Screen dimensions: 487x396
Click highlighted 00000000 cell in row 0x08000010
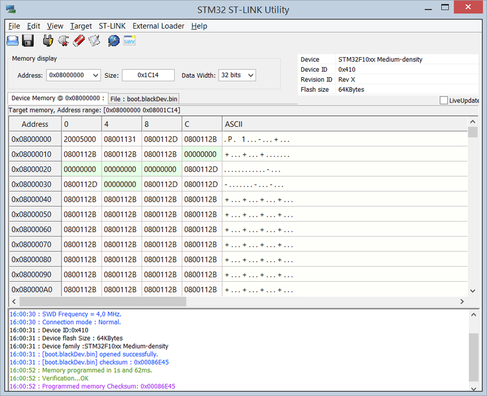pyautogui.click(x=202, y=154)
